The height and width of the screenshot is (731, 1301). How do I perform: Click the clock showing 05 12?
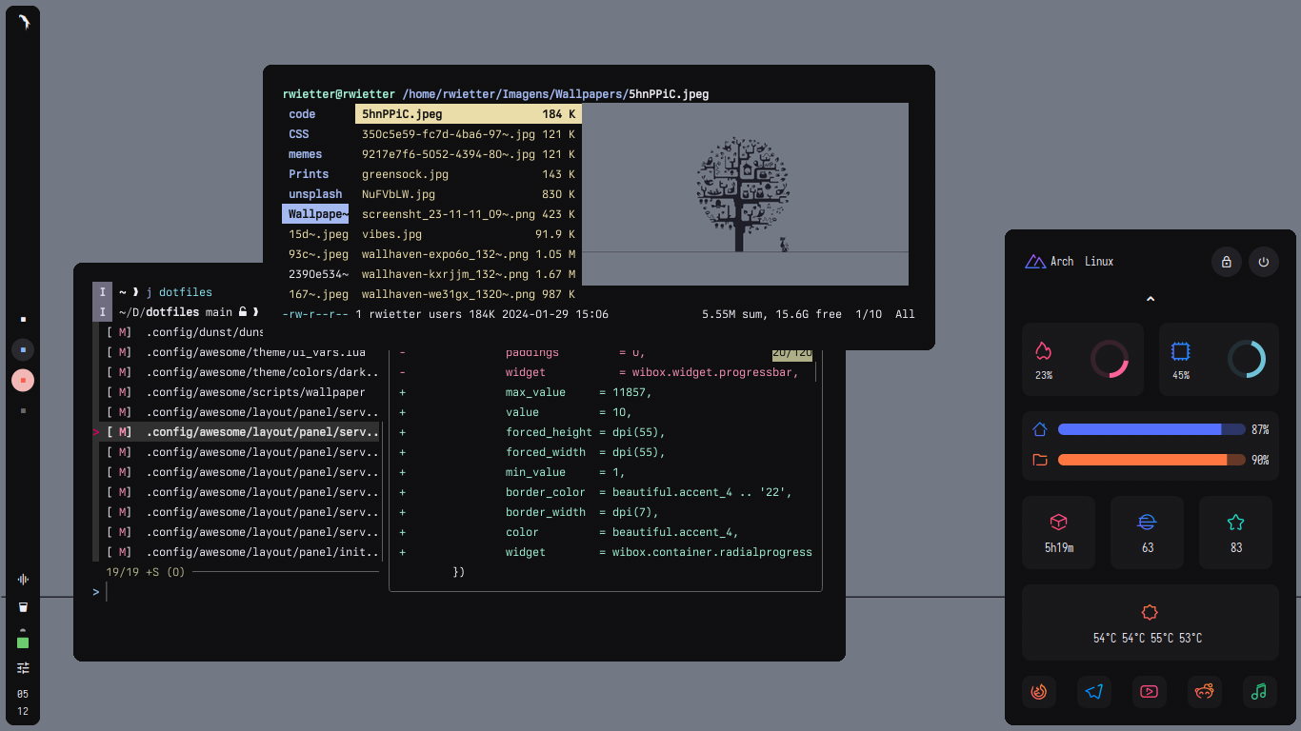coord(23,702)
